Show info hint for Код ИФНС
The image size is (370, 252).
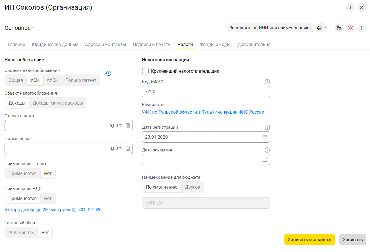point(267,82)
